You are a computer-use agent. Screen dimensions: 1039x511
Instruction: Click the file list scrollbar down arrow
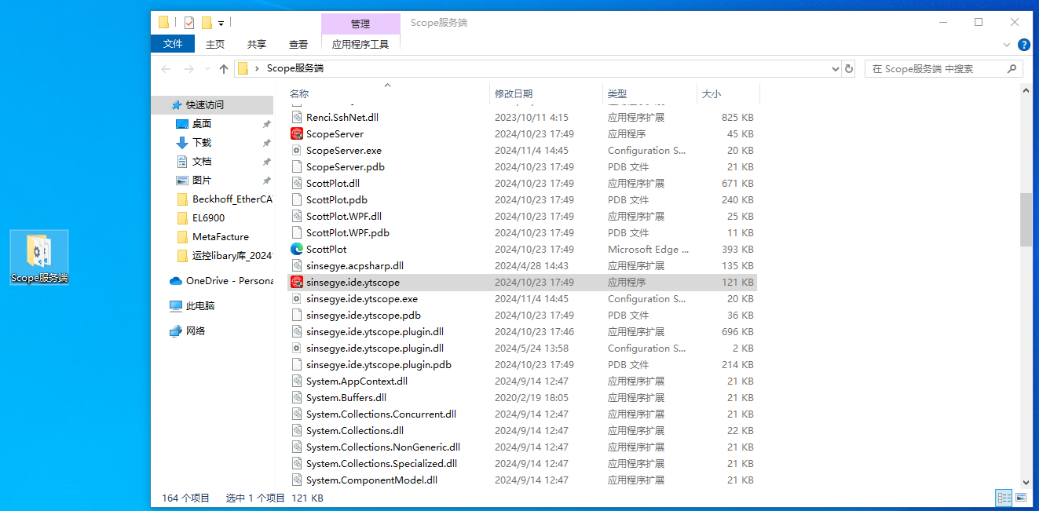tap(1026, 482)
